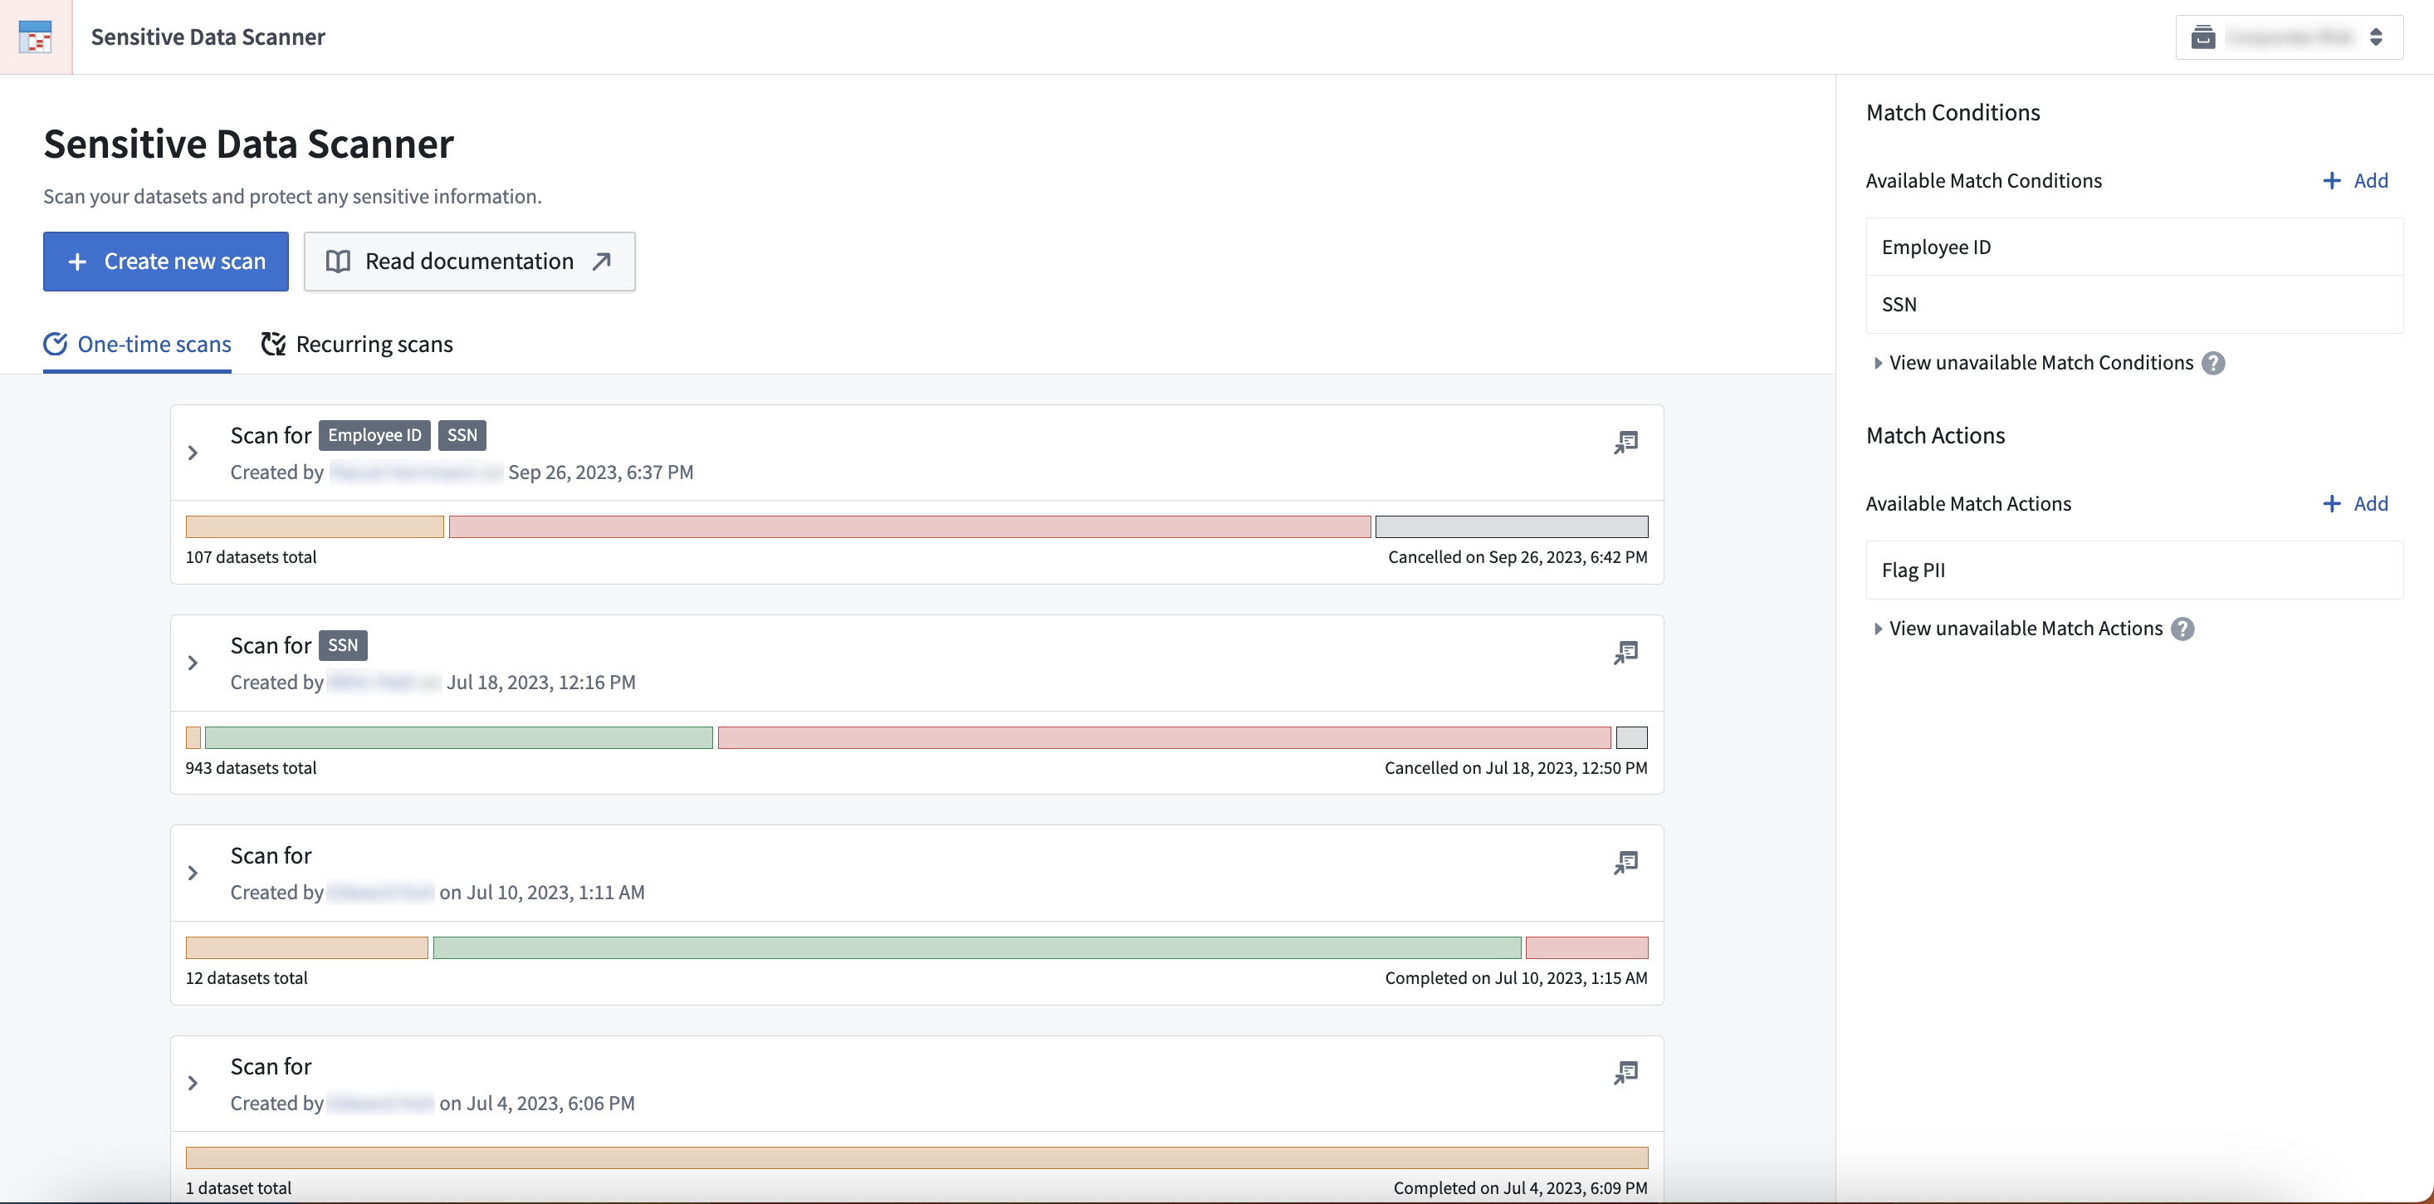This screenshot has width=2434, height=1204.
Task: Switch to the One-time scans tab
Action: click(x=137, y=344)
